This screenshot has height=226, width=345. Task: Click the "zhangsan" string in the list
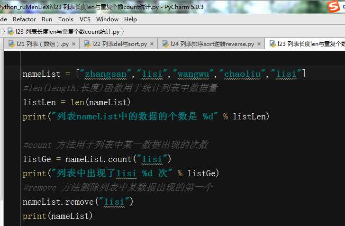[x=106, y=74]
